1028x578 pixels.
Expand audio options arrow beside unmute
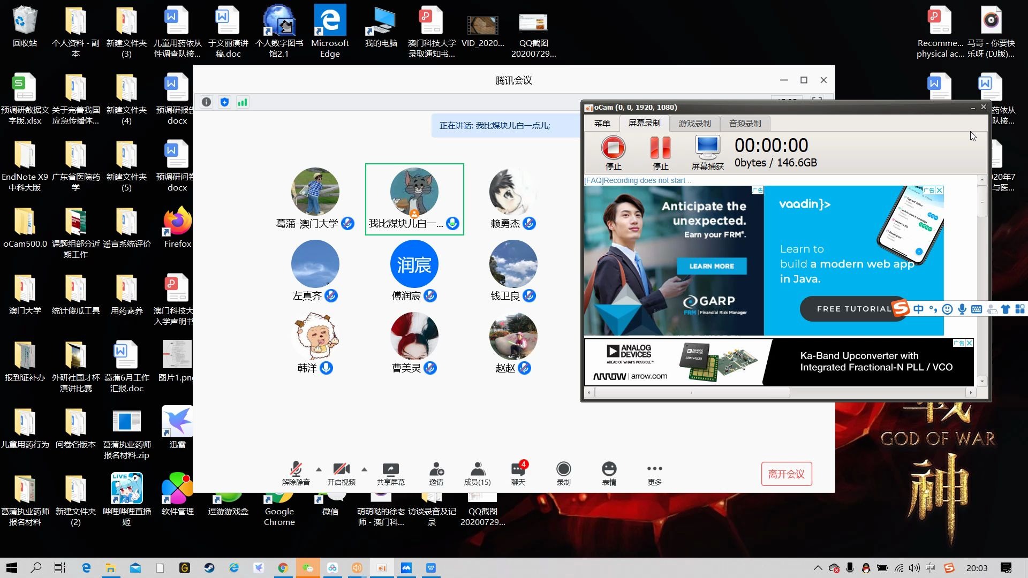pyautogui.click(x=319, y=469)
